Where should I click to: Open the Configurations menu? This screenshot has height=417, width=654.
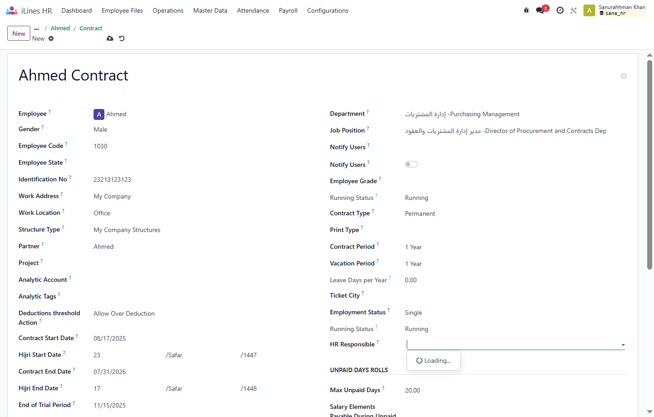pos(328,10)
